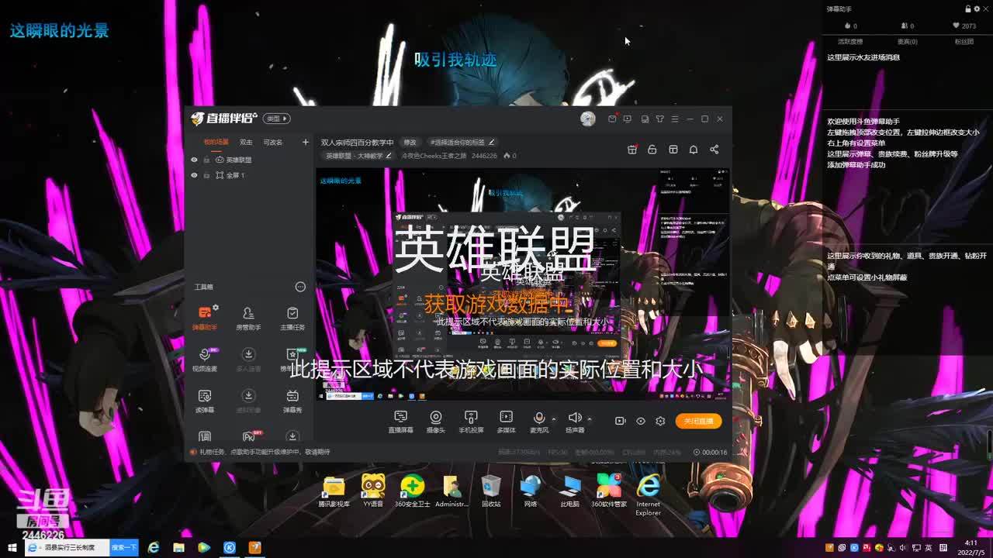Click the 修改 button beside stream title
The height and width of the screenshot is (558, 993).
[x=410, y=143]
